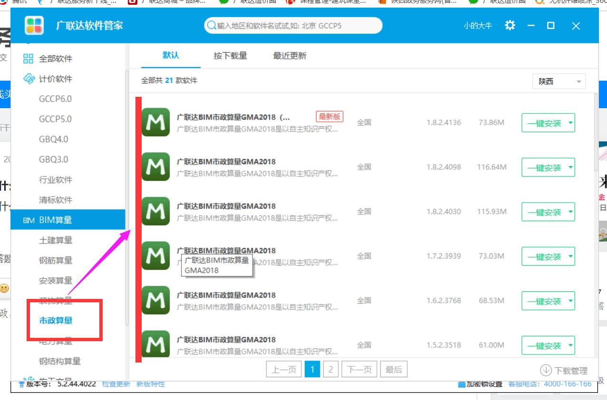Screen dimensions: 607x400
Task: Switch to the 默认 tab
Action: [x=171, y=56]
